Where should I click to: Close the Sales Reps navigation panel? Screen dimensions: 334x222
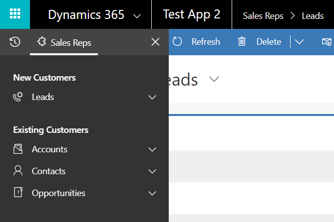pos(155,42)
